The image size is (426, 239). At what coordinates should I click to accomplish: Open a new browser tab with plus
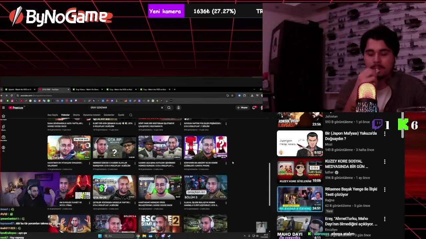pos(175,89)
